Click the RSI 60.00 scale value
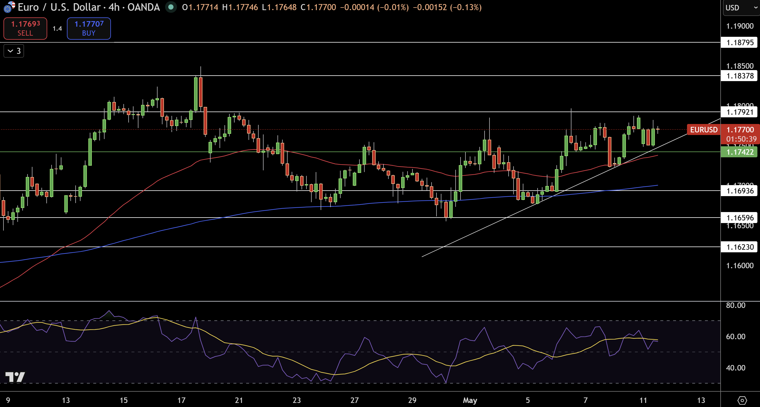The height and width of the screenshot is (407, 760). click(735, 336)
